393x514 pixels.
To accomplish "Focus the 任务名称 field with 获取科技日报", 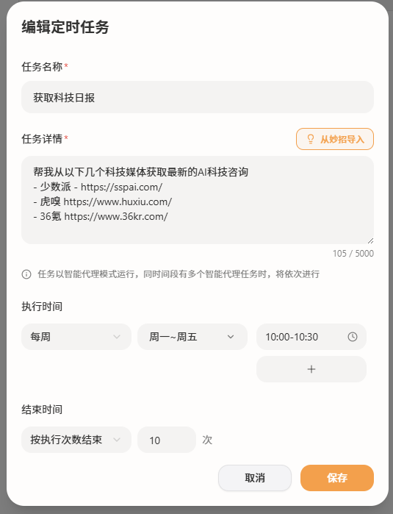I will pos(198,97).
